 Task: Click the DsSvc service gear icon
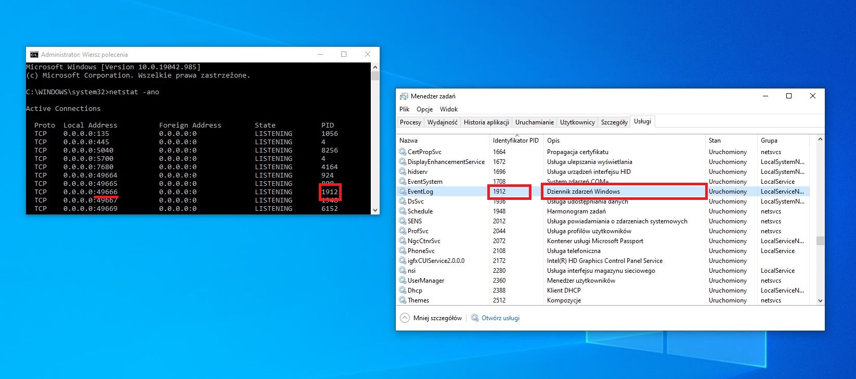pos(403,201)
